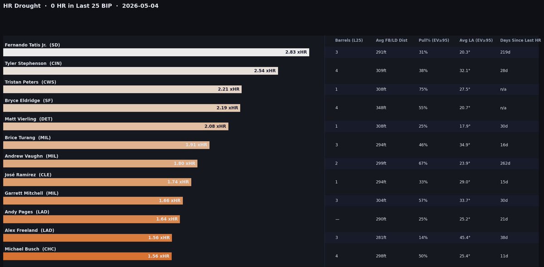544x267 pixels.
Task: Select Brice Turang (MIL) name label
Action: [28, 138]
